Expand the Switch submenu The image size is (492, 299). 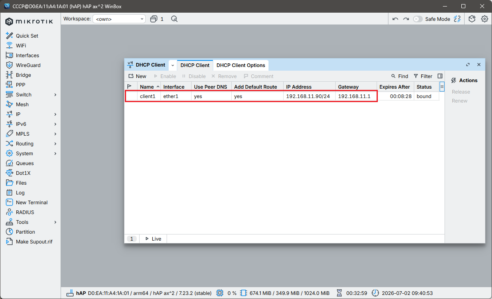(x=55, y=95)
